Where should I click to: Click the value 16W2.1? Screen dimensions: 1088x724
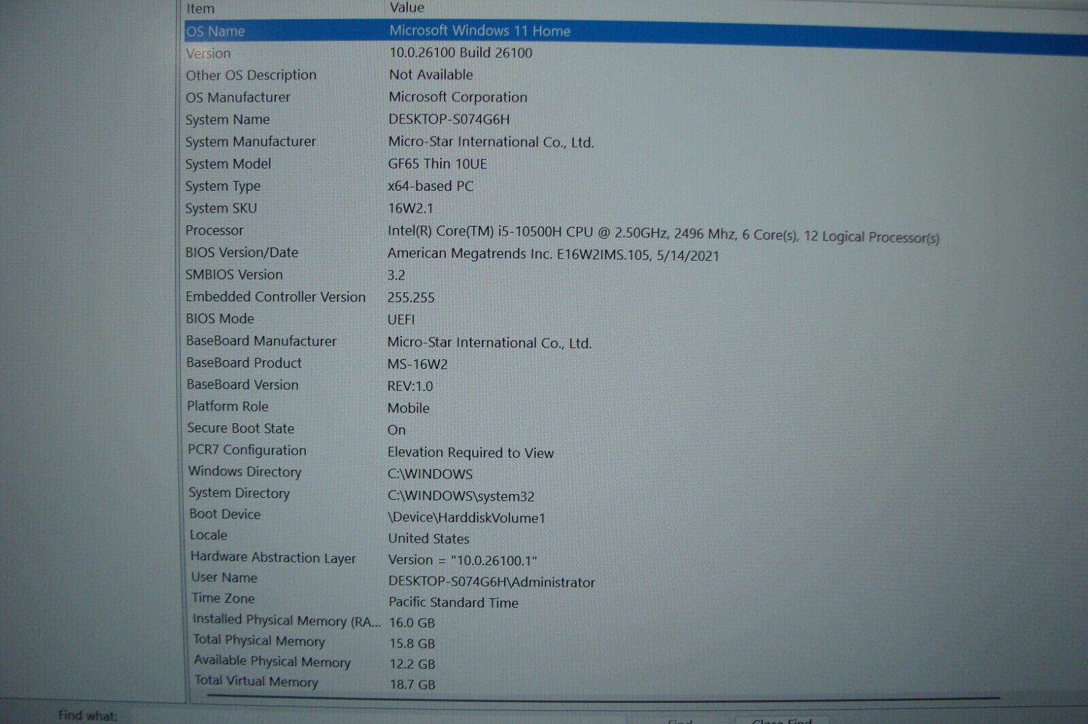pos(410,209)
